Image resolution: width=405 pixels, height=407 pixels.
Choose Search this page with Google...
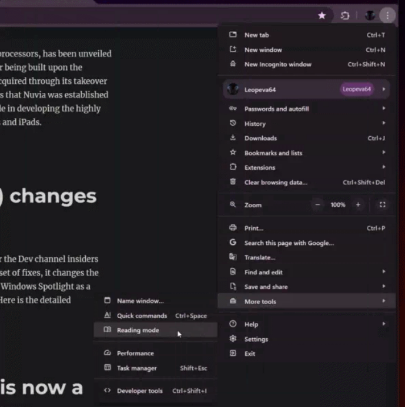pos(307,243)
